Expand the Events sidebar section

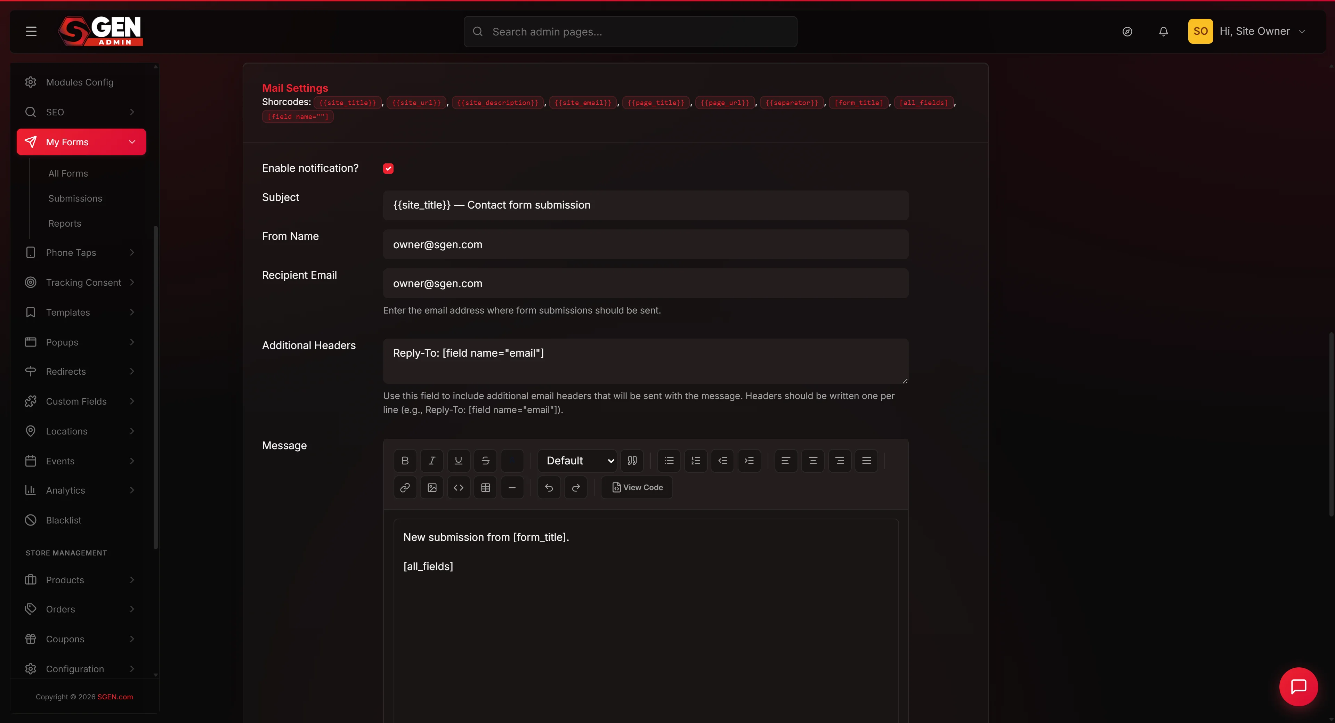(81, 461)
